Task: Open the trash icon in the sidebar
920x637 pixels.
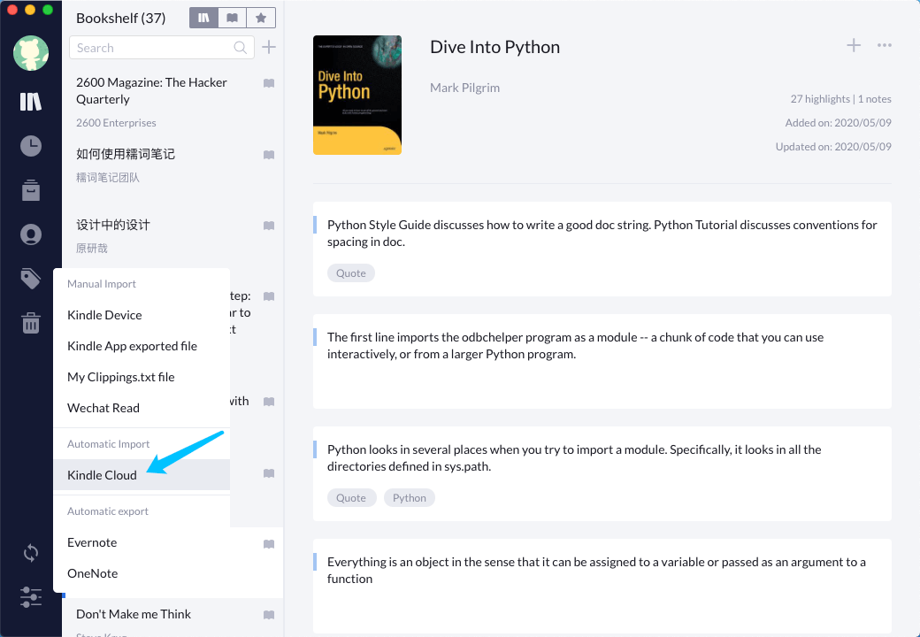Action: pyautogui.click(x=30, y=322)
